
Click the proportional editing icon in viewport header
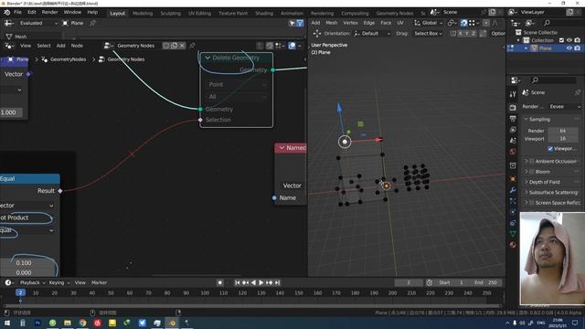click(x=486, y=23)
